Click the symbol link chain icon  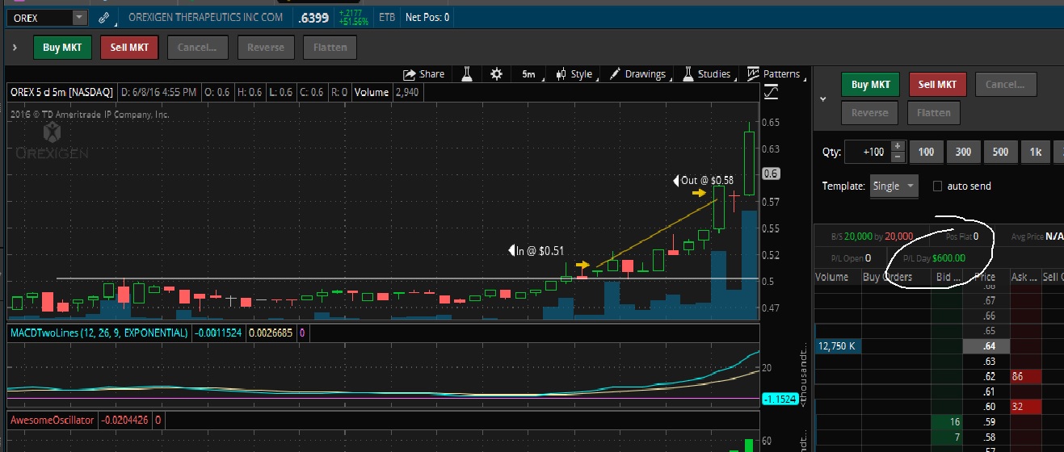[x=103, y=17]
